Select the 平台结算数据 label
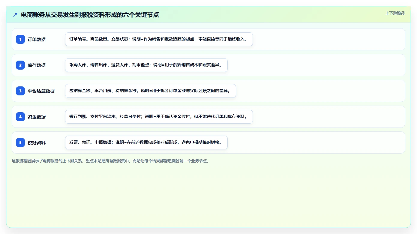This screenshot has width=417, height=234. click(41, 91)
